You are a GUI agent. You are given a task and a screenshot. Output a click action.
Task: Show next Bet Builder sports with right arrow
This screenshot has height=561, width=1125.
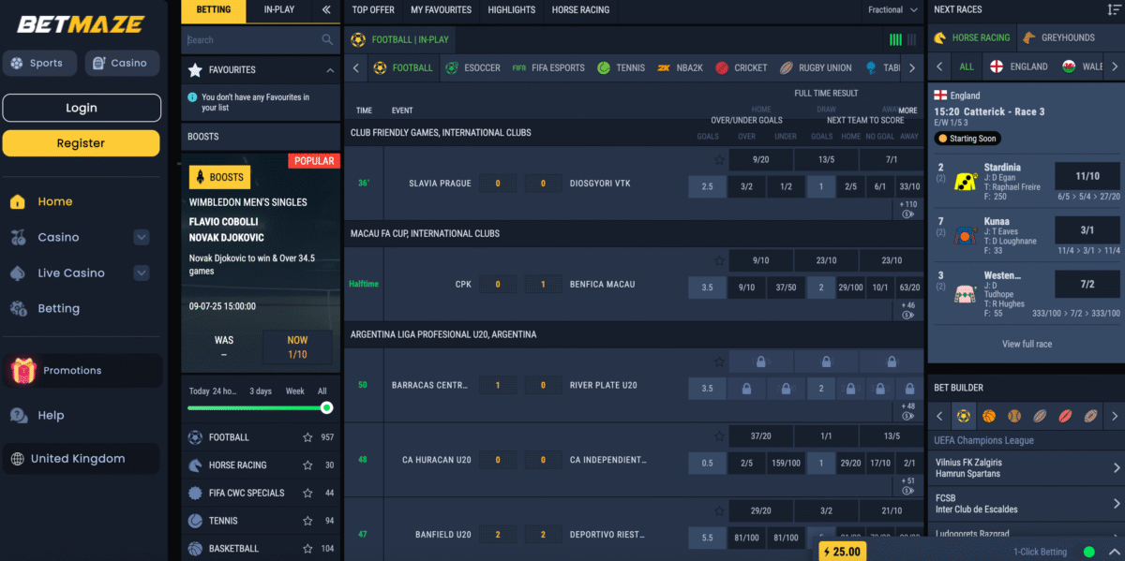[x=1114, y=416]
